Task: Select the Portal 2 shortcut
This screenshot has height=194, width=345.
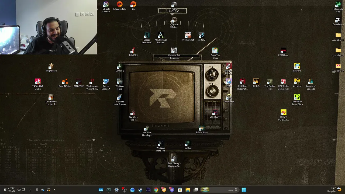Action: coord(202,37)
